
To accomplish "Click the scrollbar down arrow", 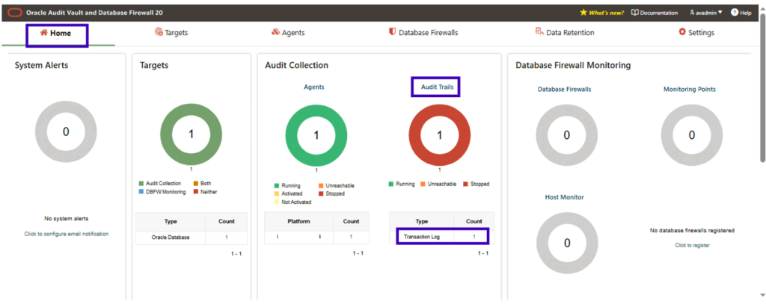I will point(763,295).
